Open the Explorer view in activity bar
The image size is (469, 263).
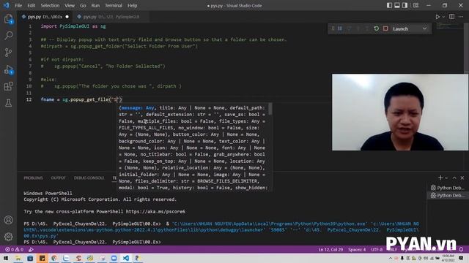point(8,19)
